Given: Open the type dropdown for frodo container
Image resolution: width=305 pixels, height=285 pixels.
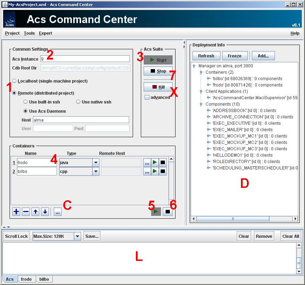Looking at the screenshot, I should [x=96, y=163].
